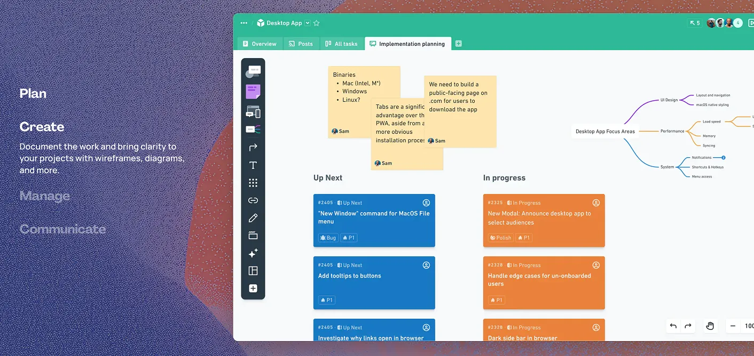Activate the hand pan tool
The image size is (754, 356).
tap(710, 326)
